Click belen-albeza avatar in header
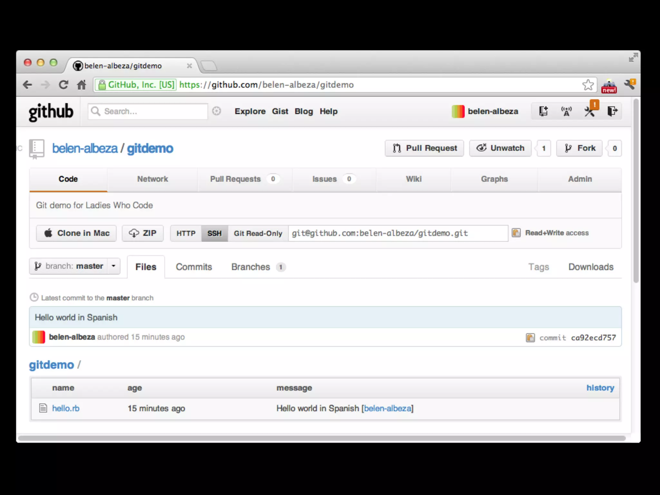Image resolution: width=660 pixels, height=495 pixels. 458,112
